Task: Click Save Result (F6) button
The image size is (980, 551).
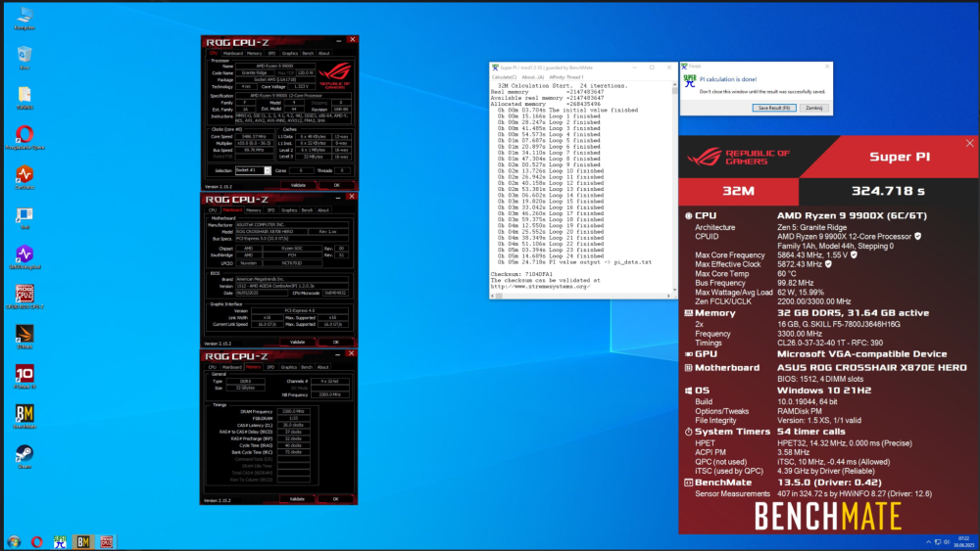Action: [x=774, y=108]
